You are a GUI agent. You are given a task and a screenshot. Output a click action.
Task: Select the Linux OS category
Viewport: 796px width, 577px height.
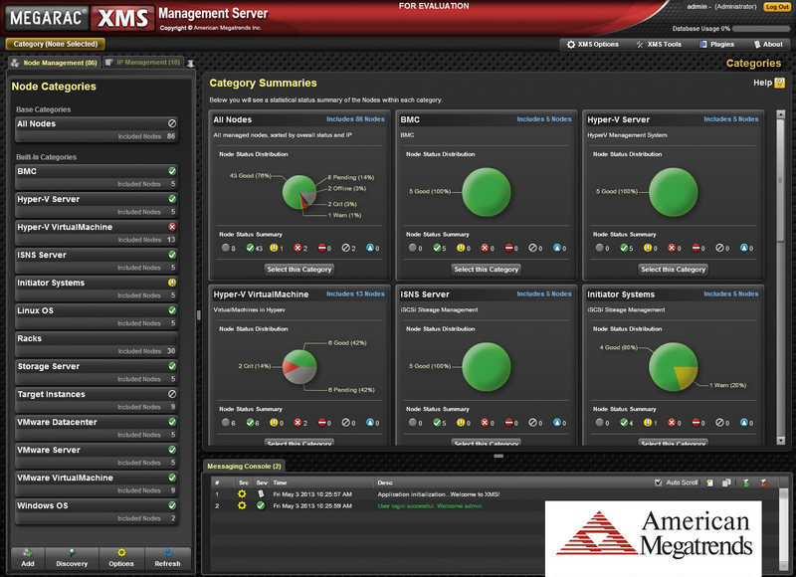point(97,317)
